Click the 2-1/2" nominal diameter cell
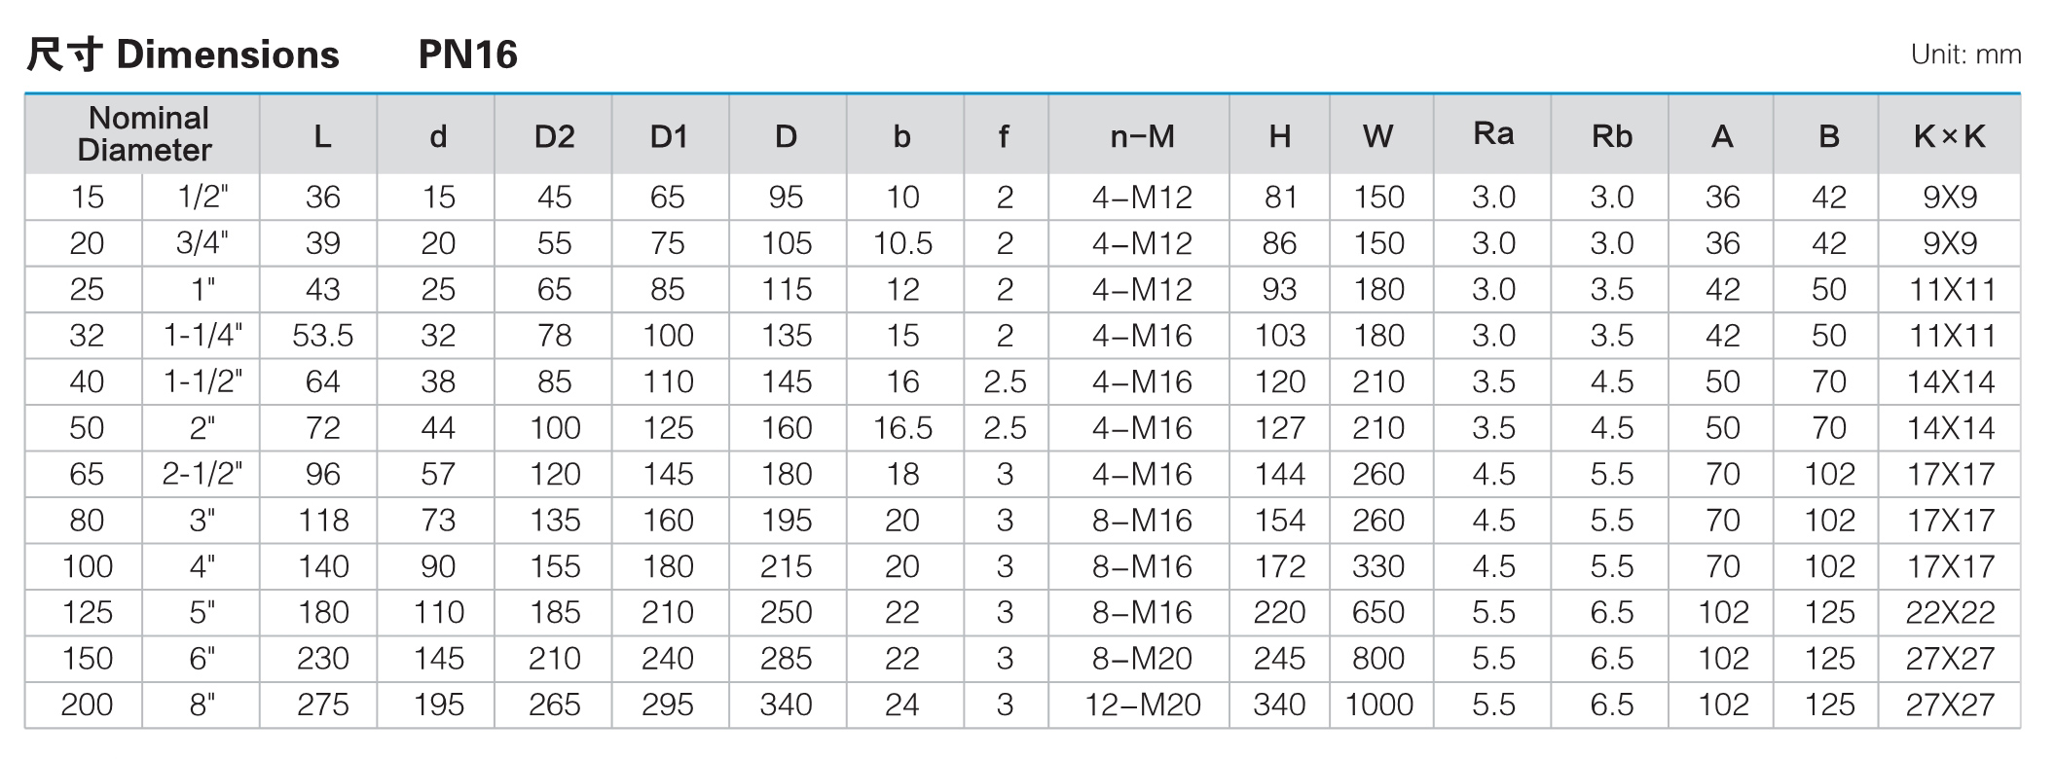 pyautogui.click(x=202, y=474)
